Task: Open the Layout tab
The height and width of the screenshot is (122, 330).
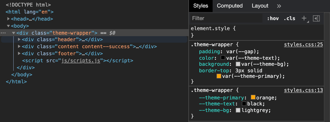Action: click(260, 6)
